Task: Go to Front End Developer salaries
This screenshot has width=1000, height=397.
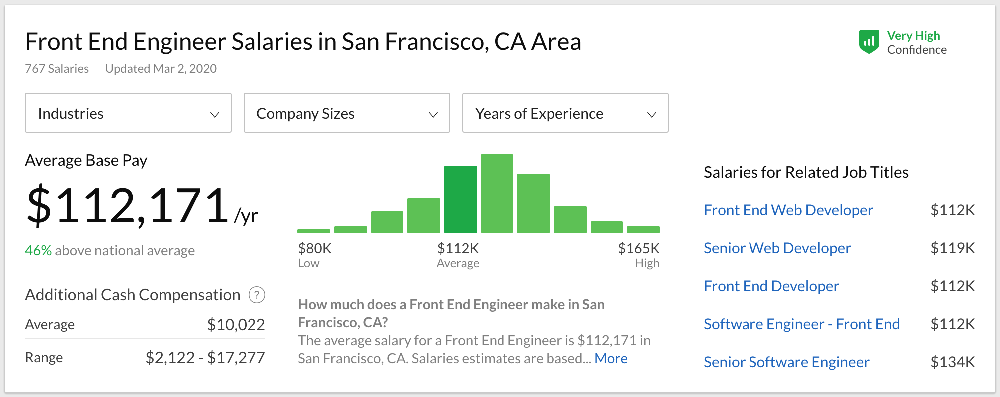Action: [x=771, y=286]
